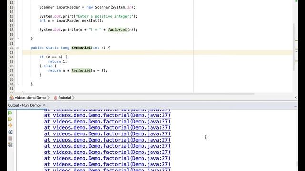Click the class icon beside videos.demo.Demo breadcrumb
Image resolution: width=305 pixels, height=171 pixels.
(11, 98)
